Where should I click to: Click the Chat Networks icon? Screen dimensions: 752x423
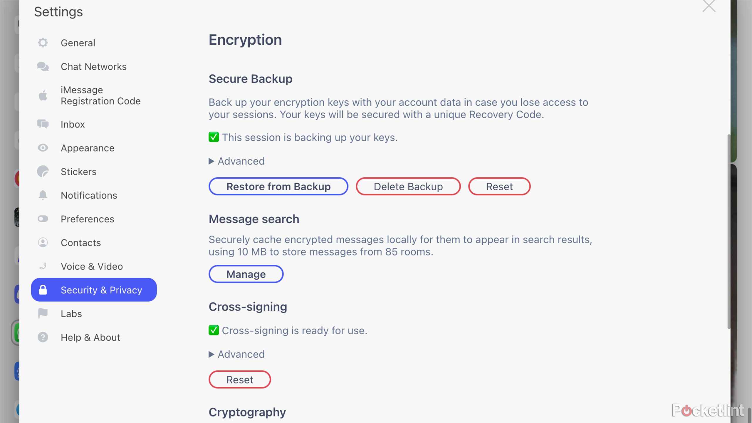click(42, 66)
